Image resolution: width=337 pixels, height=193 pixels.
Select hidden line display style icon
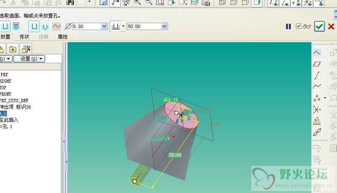point(233,2)
